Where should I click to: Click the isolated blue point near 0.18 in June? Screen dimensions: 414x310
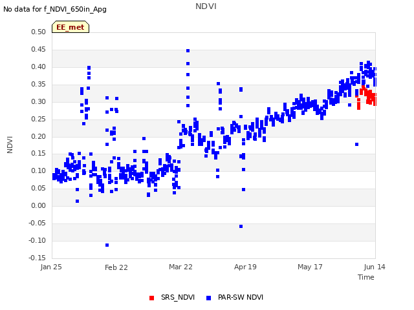pyautogui.click(x=356, y=144)
